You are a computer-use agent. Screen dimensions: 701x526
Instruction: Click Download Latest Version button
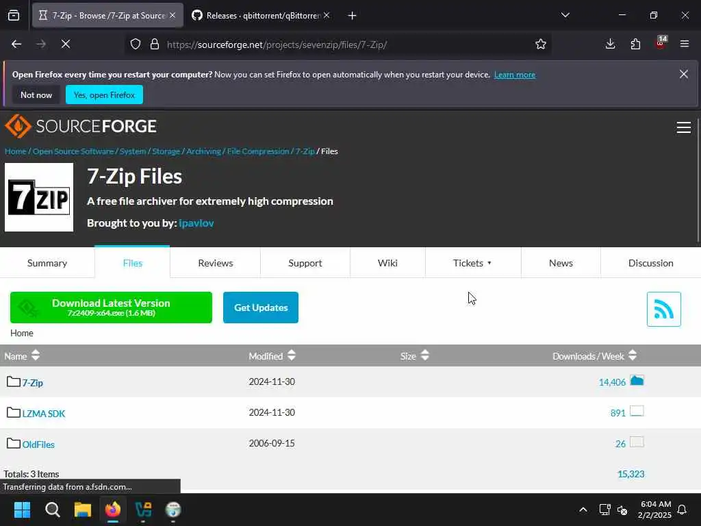point(111,308)
